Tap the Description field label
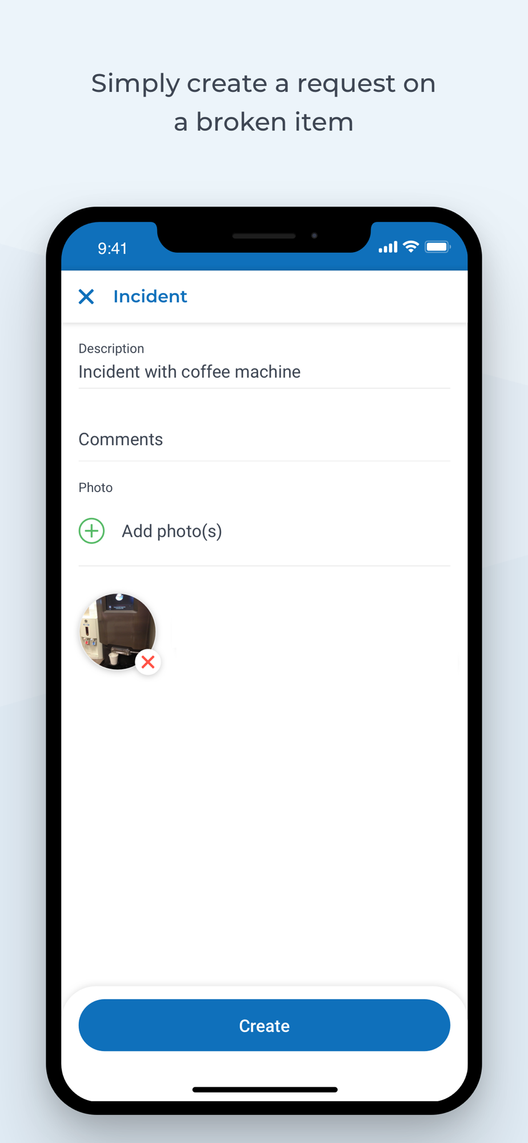The image size is (528, 1143). click(x=111, y=349)
